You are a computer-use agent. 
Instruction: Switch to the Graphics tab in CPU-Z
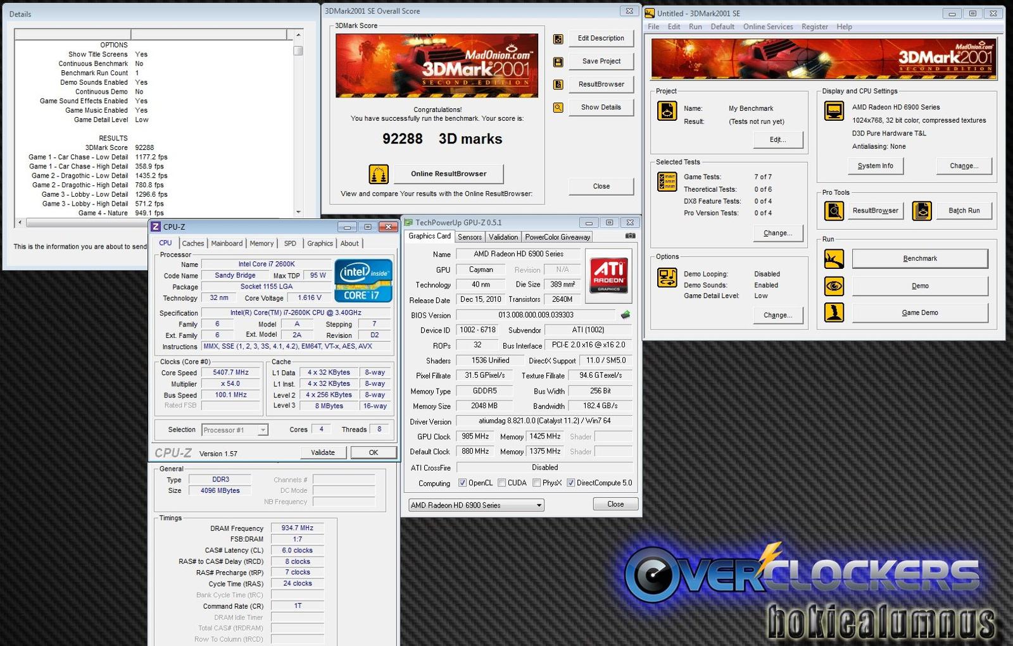coord(320,244)
